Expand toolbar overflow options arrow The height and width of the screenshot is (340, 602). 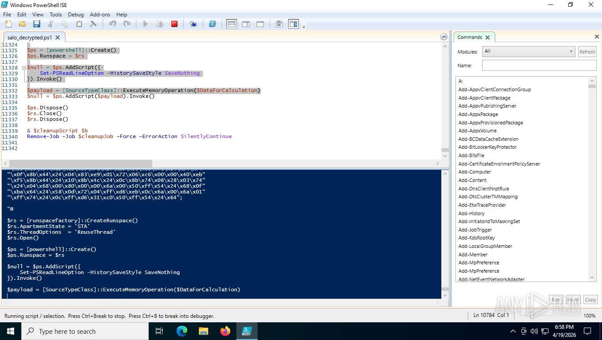click(x=304, y=27)
